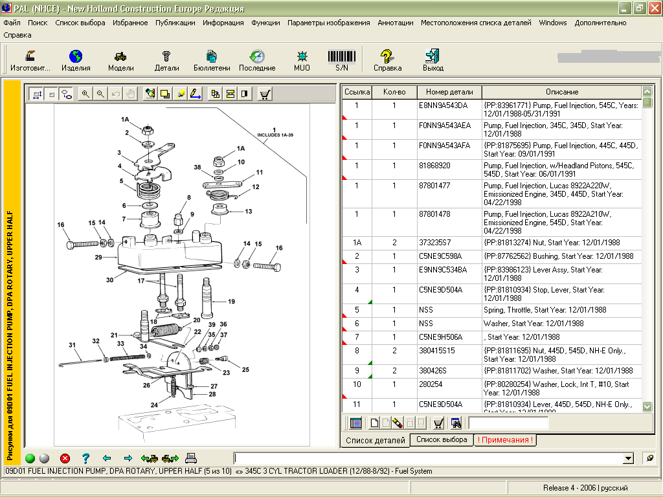Open the ! Примечания ! tab

pos(505,440)
